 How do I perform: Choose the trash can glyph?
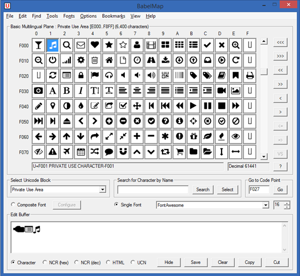point(94,60)
